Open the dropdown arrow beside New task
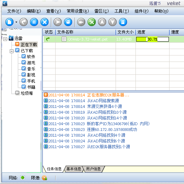Viewport: 184px width, 184px height. (x=16, y=22)
